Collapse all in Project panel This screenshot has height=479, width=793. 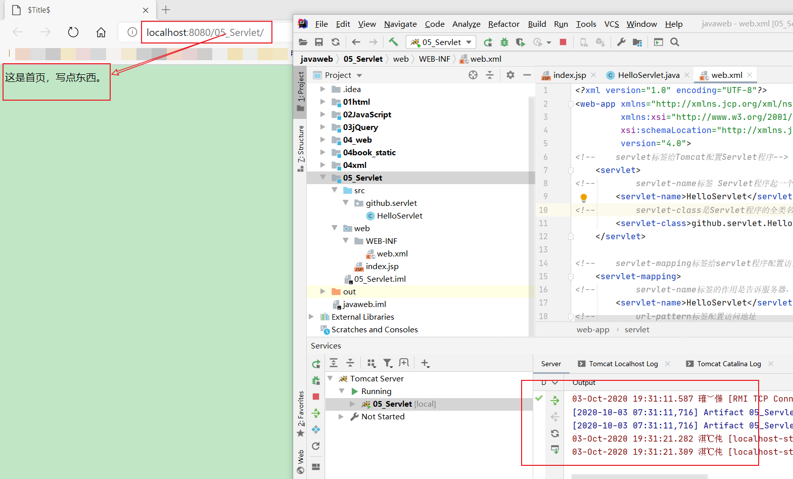(x=490, y=75)
